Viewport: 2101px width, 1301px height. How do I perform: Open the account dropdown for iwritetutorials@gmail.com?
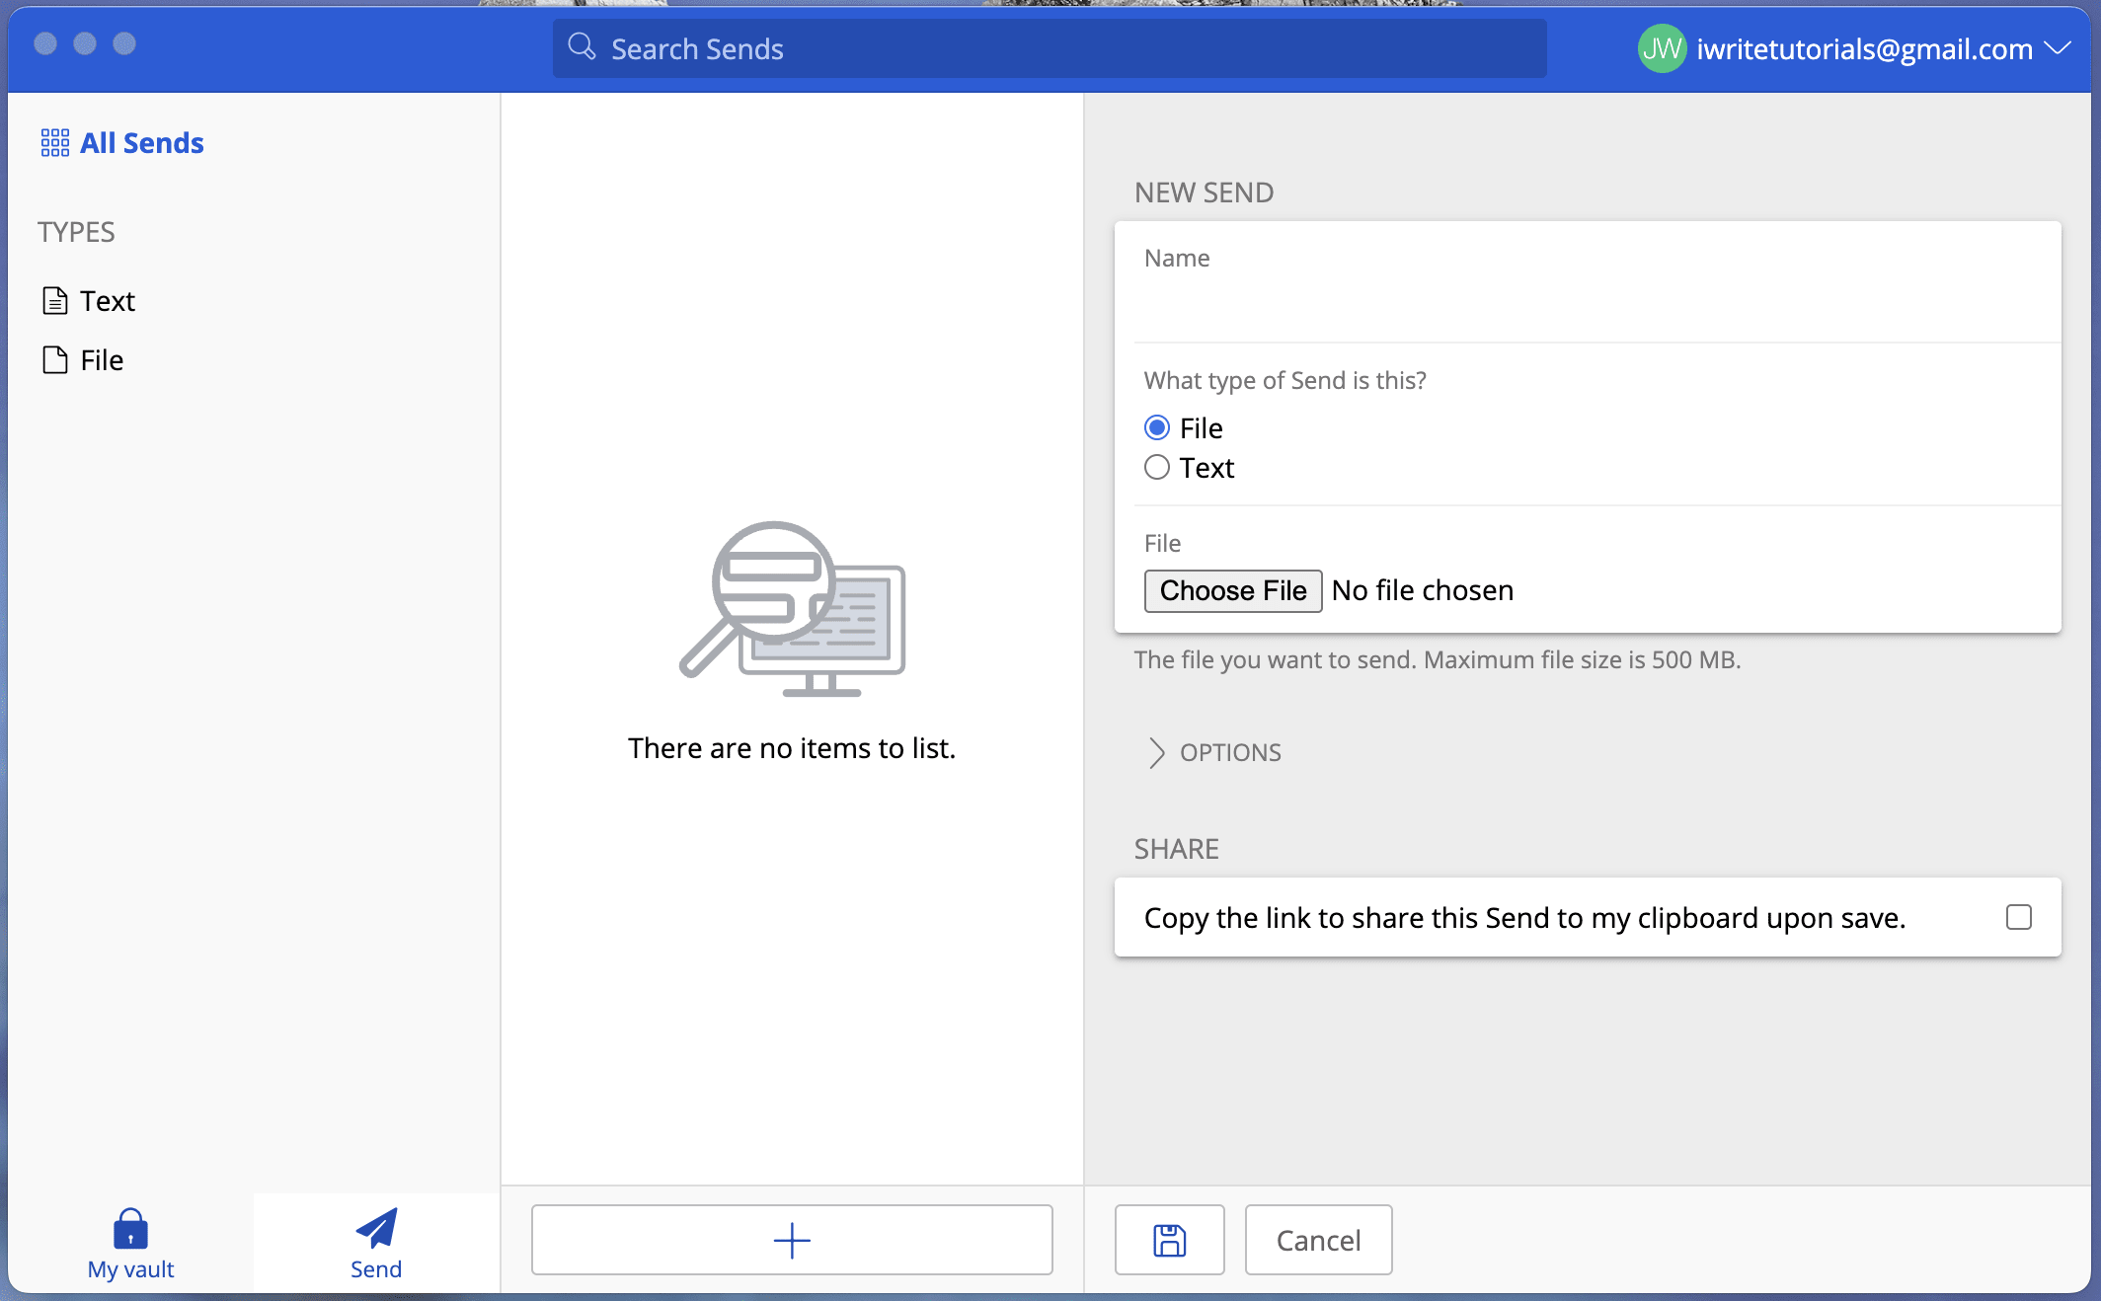2061,48
